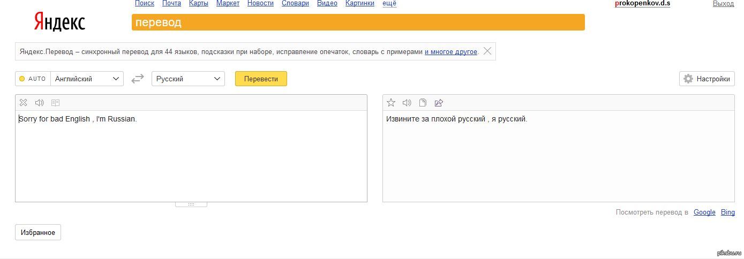View translation in Bing
This screenshot has height=259, width=744.
click(x=728, y=212)
